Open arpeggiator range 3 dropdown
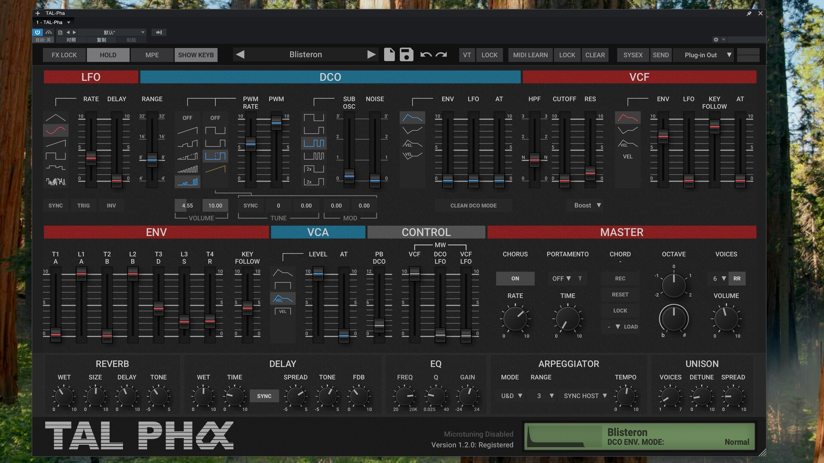 click(545, 396)
